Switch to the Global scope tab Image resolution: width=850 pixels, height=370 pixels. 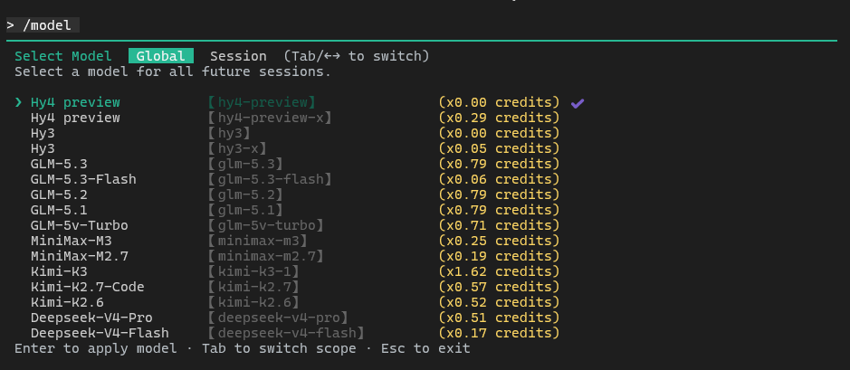pyautogui.click(x=161, y=56)
